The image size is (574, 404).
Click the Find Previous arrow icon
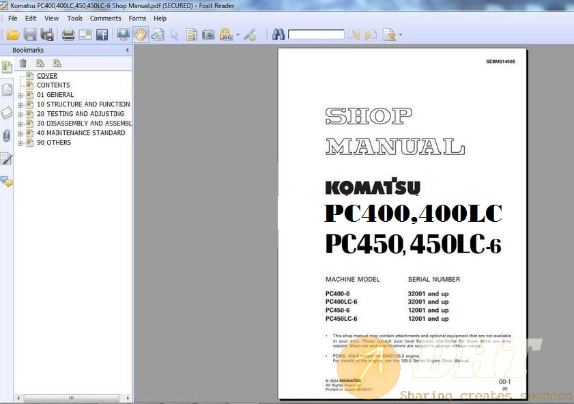354,35
